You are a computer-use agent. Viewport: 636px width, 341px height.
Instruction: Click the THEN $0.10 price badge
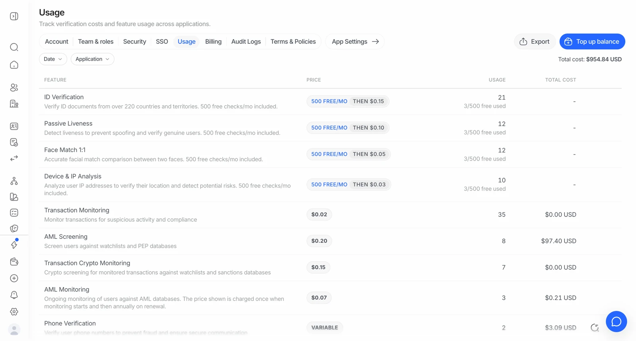[x=368, y=128]
